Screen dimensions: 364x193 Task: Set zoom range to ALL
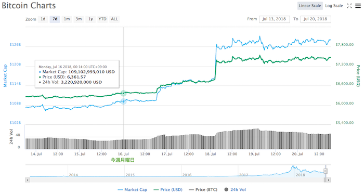(114, 19)
